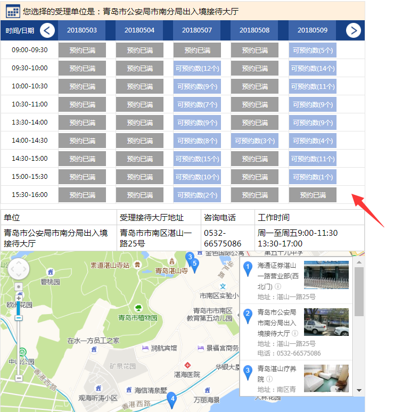
Task: Select date column 20180509
Action: [x=313, y=30]
